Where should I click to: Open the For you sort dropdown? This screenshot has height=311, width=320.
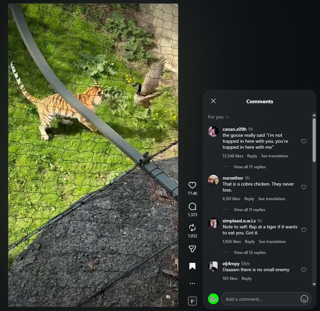click(x=218, y=117)
